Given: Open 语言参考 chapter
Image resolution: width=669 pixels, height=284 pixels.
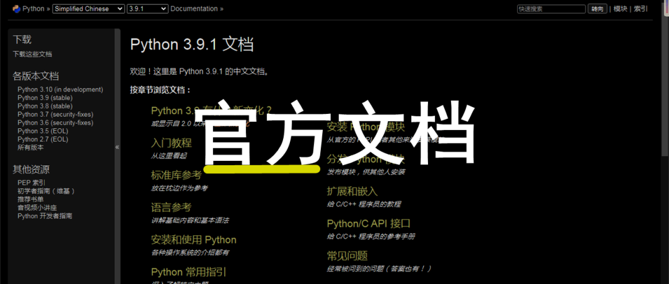Looking at the screenshot, I should (x=171, y=207).
